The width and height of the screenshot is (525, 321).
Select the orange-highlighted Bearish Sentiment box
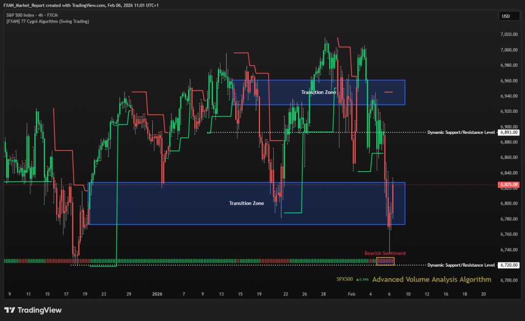click(385, 262)
